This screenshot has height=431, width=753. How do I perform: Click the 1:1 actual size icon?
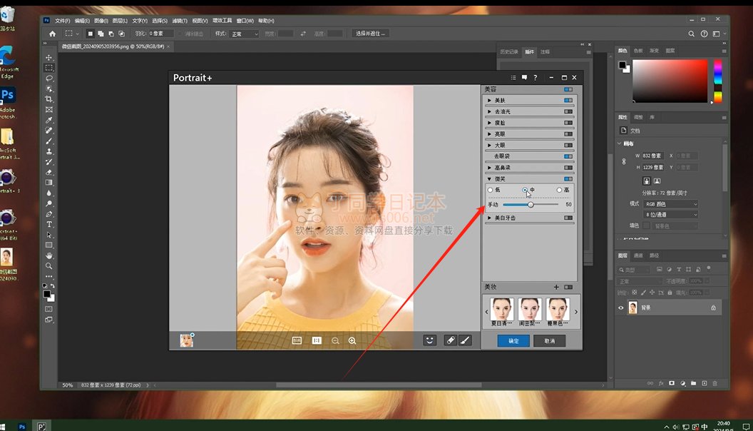[x=317, y=341]
